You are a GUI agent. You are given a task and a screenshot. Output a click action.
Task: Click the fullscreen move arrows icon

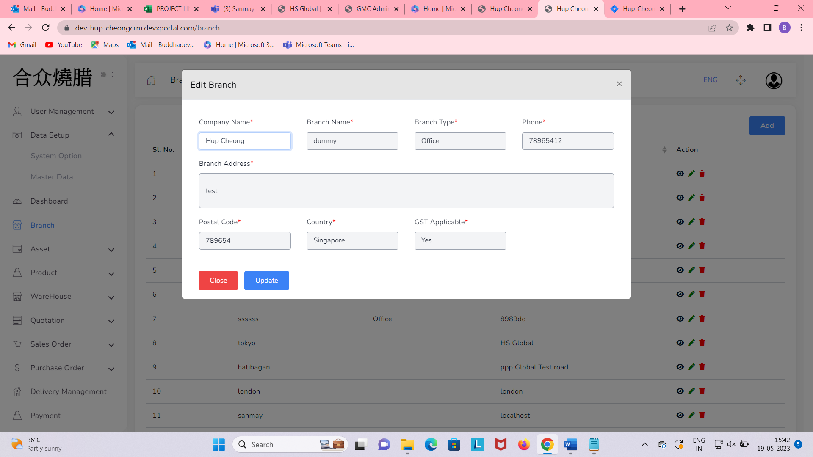tap(741, 80)
